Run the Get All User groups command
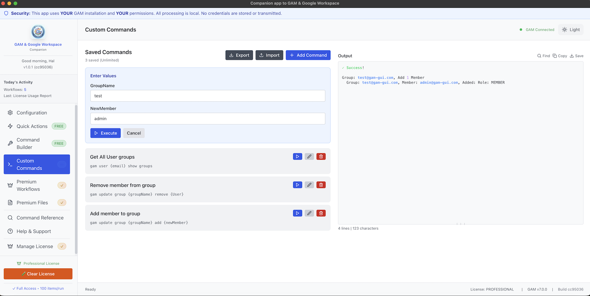Screen dimensions: 590x296 [298, 156]
